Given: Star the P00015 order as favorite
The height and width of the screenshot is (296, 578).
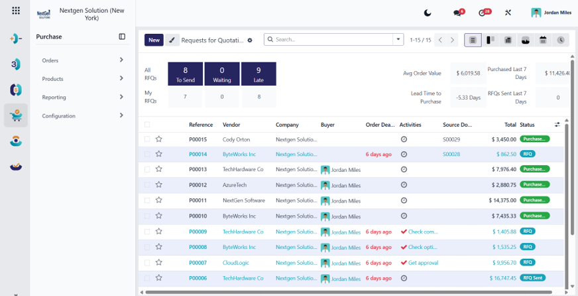Looking at the screenshot, I should [159, 139].
